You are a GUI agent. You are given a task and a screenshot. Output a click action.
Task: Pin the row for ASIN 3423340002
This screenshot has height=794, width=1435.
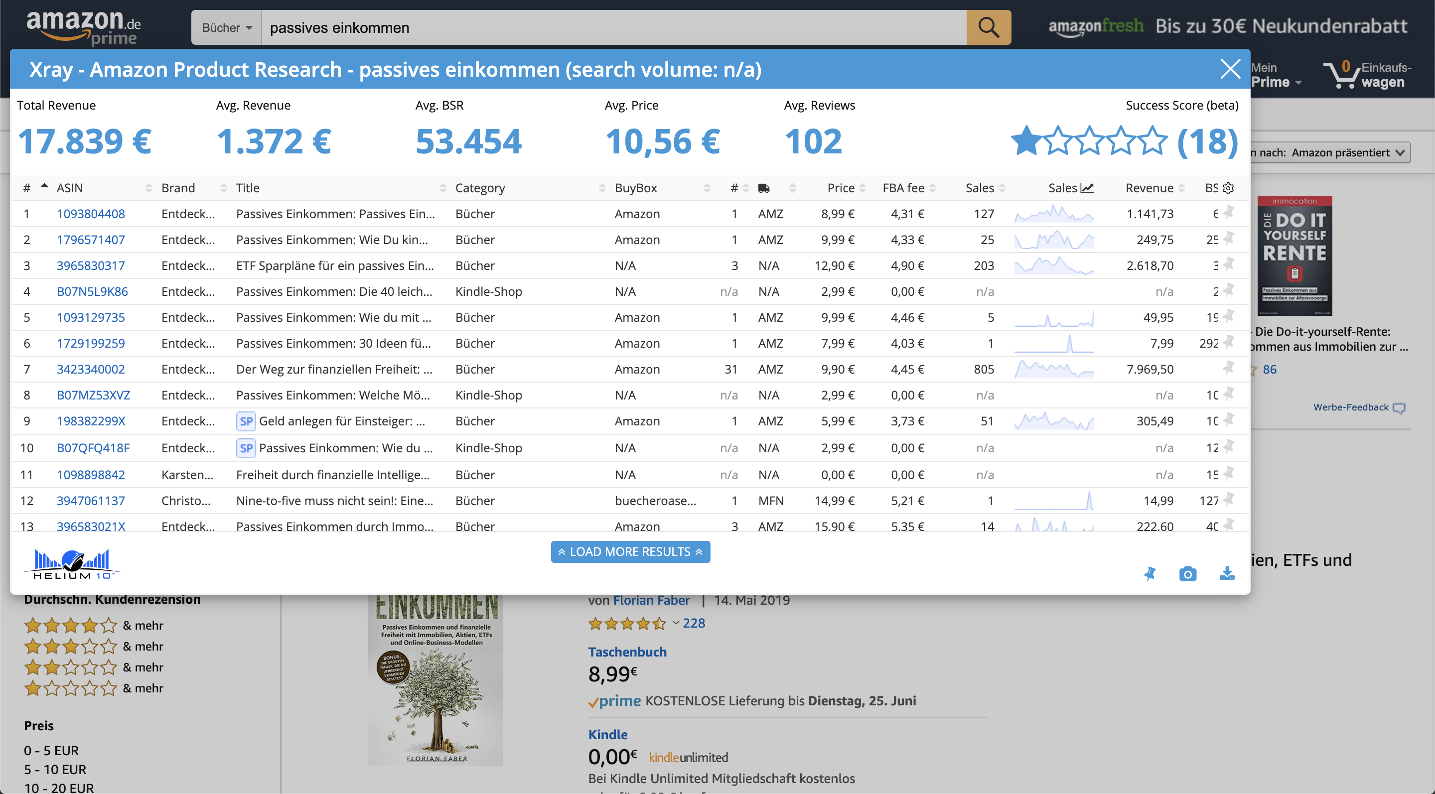coord(1228,368)
